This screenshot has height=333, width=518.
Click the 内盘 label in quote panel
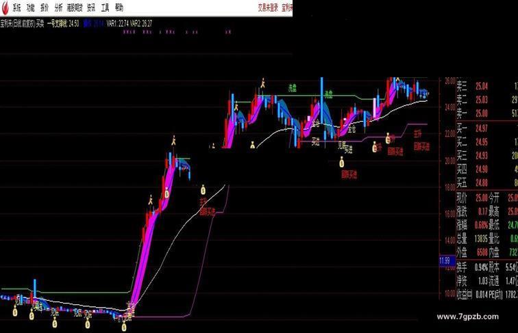(494, 252)
